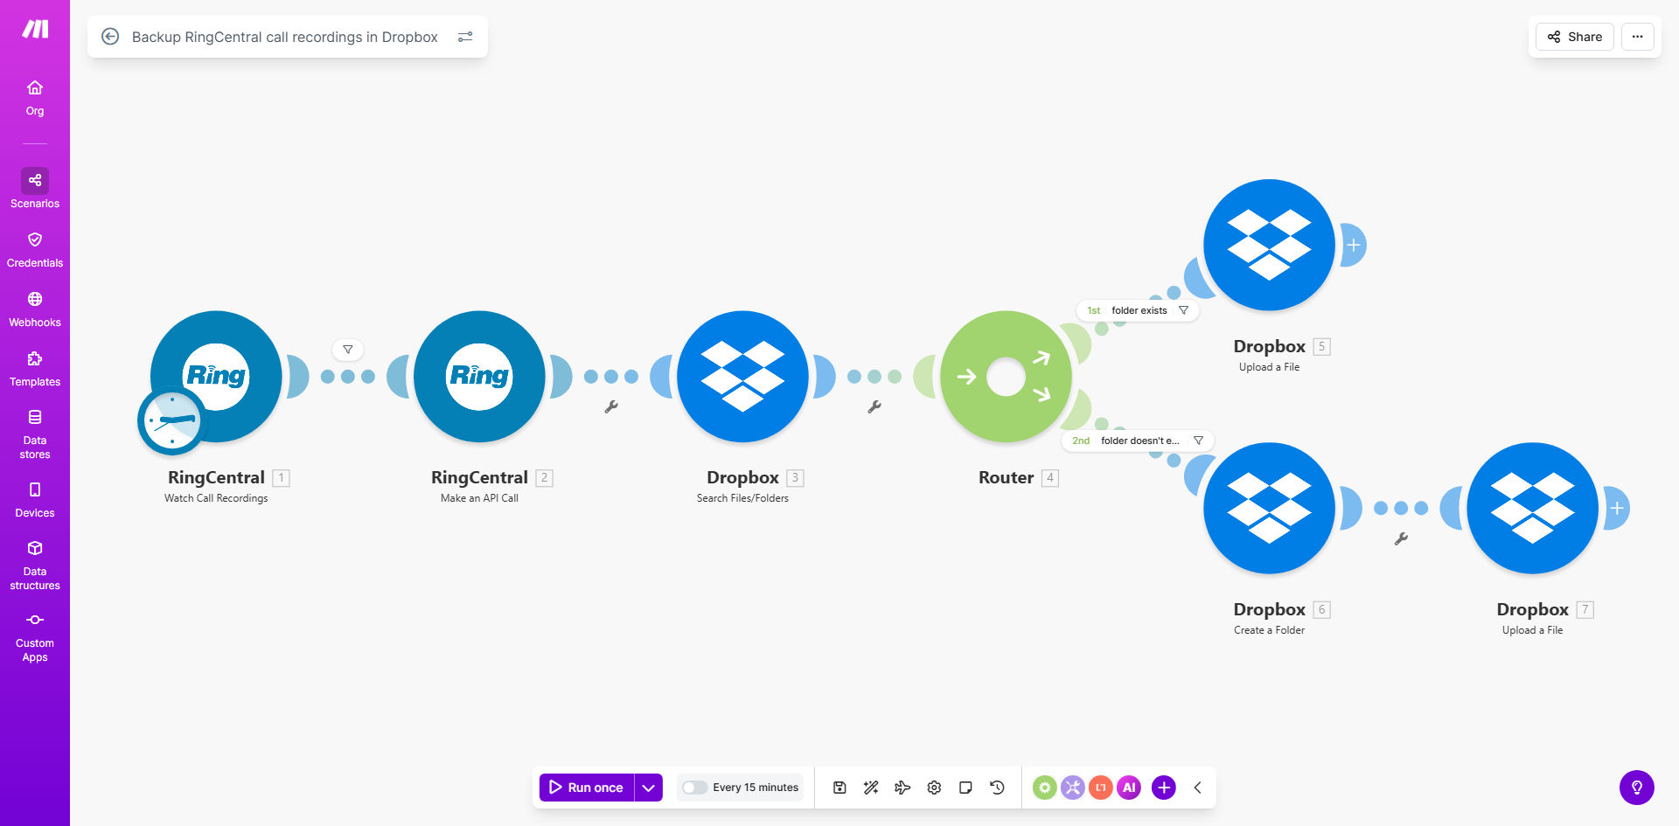Screen dimensions: 1679x826
Task: Toggle the Every 15 minutes scheduling switch
Action: coord(694,788)
